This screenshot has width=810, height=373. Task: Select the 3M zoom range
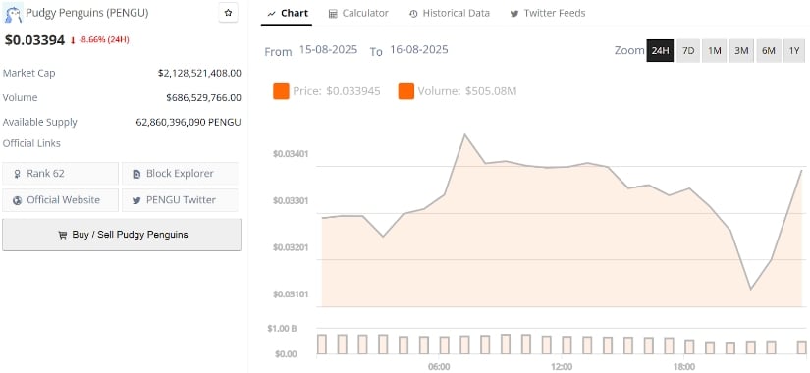pyautogui.click(x=741, y=51)
